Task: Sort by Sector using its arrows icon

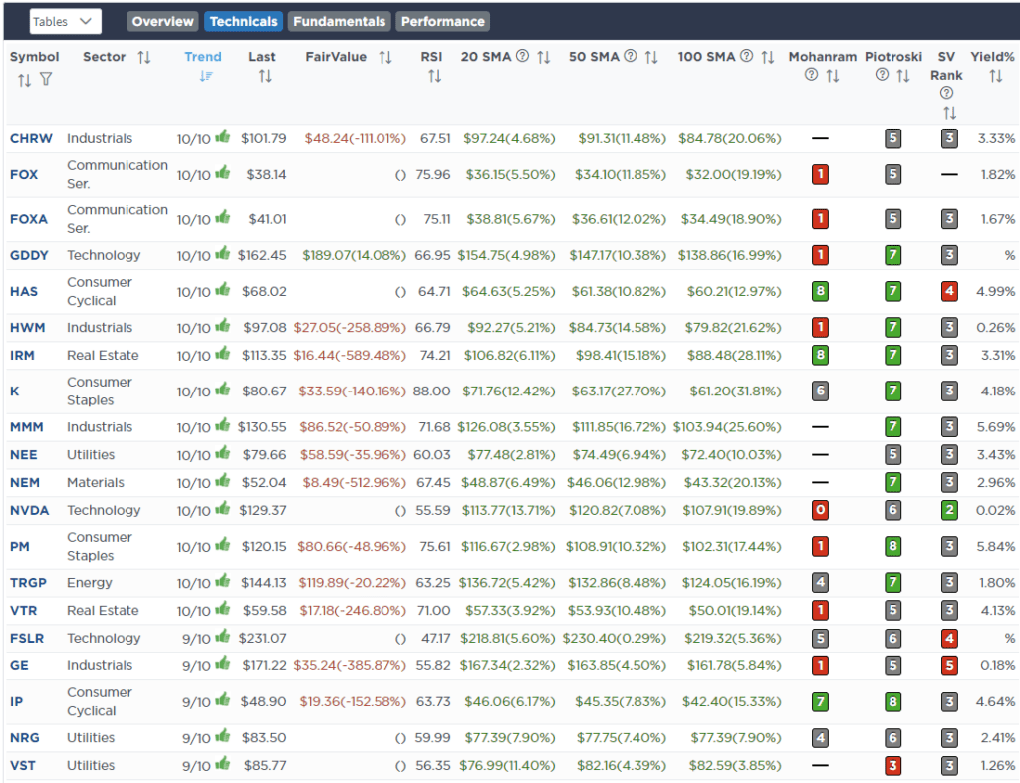Action: coord(144,57)
